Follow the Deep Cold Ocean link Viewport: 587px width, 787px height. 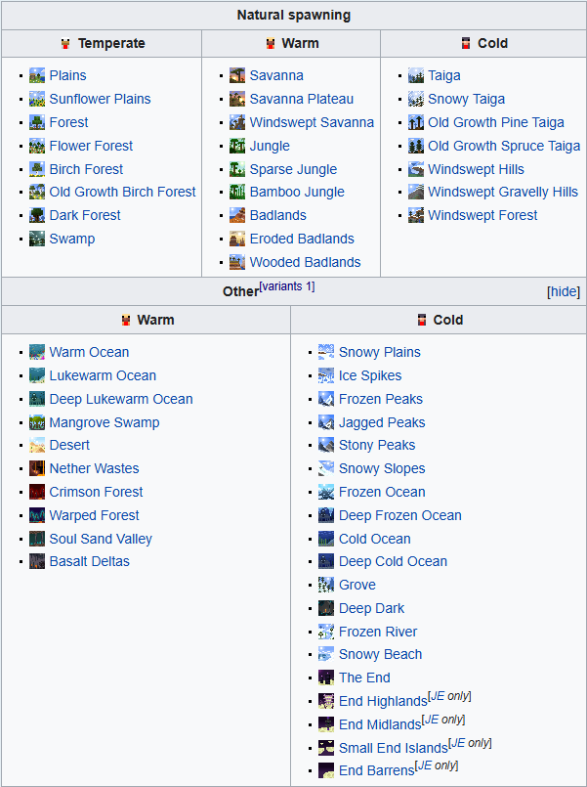point(393,561)
